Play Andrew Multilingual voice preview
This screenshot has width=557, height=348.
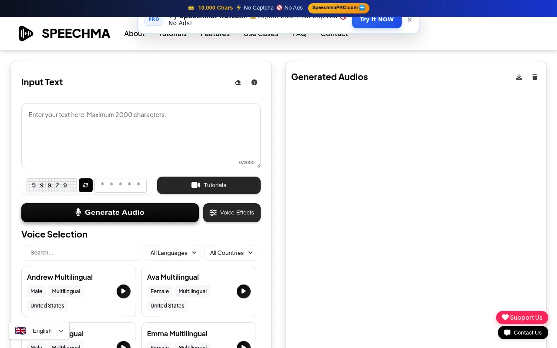[124, 291]
